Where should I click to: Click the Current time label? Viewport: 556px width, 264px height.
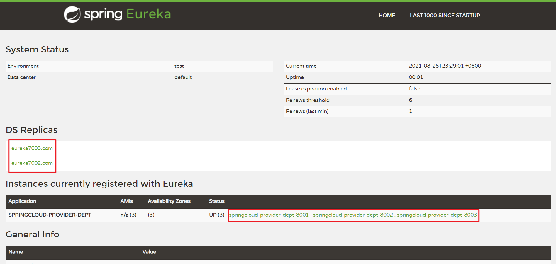pos(301,66)
